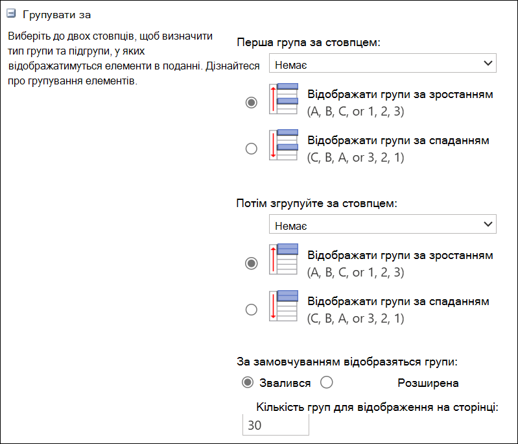Click the ascending sort icon for second group
This screenshot has height=444, width=518.
coord(284,259)
